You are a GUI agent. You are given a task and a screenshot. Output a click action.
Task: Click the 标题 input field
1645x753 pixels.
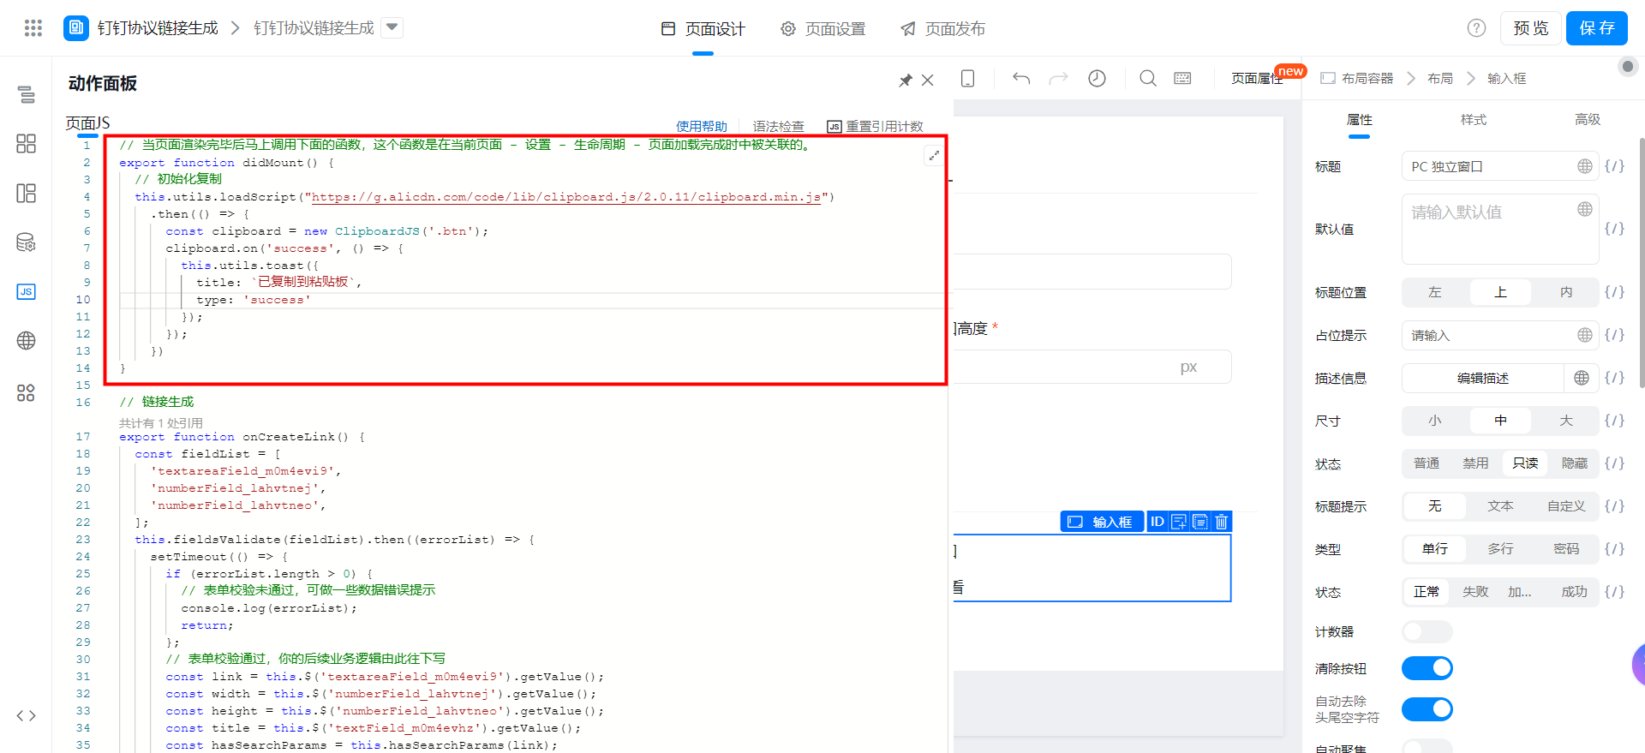point(1500,166)
